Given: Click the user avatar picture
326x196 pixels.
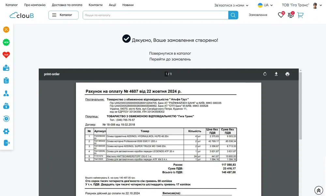Looking at the screenshot, I should 315,6.
